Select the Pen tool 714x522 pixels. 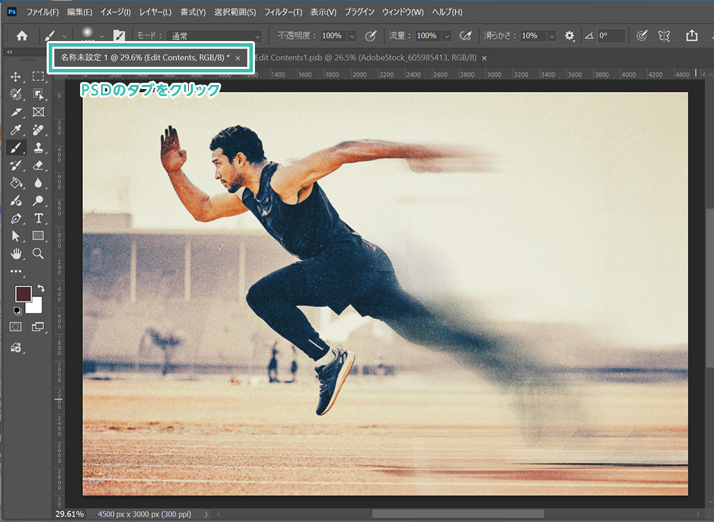[16, 219]
